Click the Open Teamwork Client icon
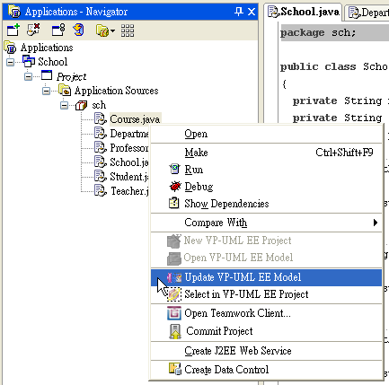This screenshot has width=389, height=385. coord(174,313)
